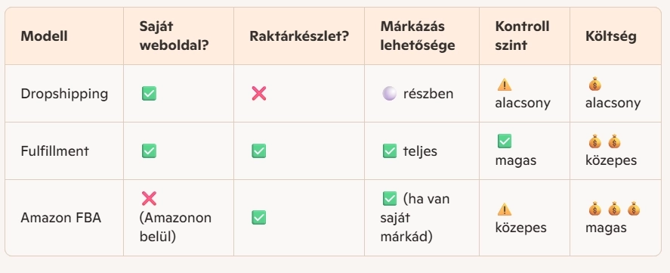
Task: Click the Márkázás lehetősége column header
Action: [418, 36]
